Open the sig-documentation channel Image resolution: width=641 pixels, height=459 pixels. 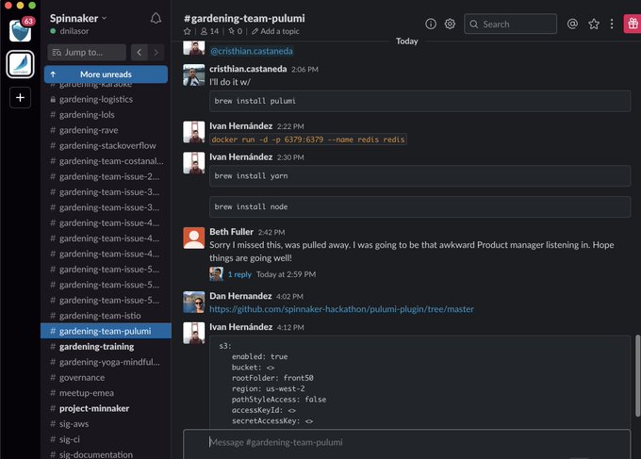pos(106,454)
